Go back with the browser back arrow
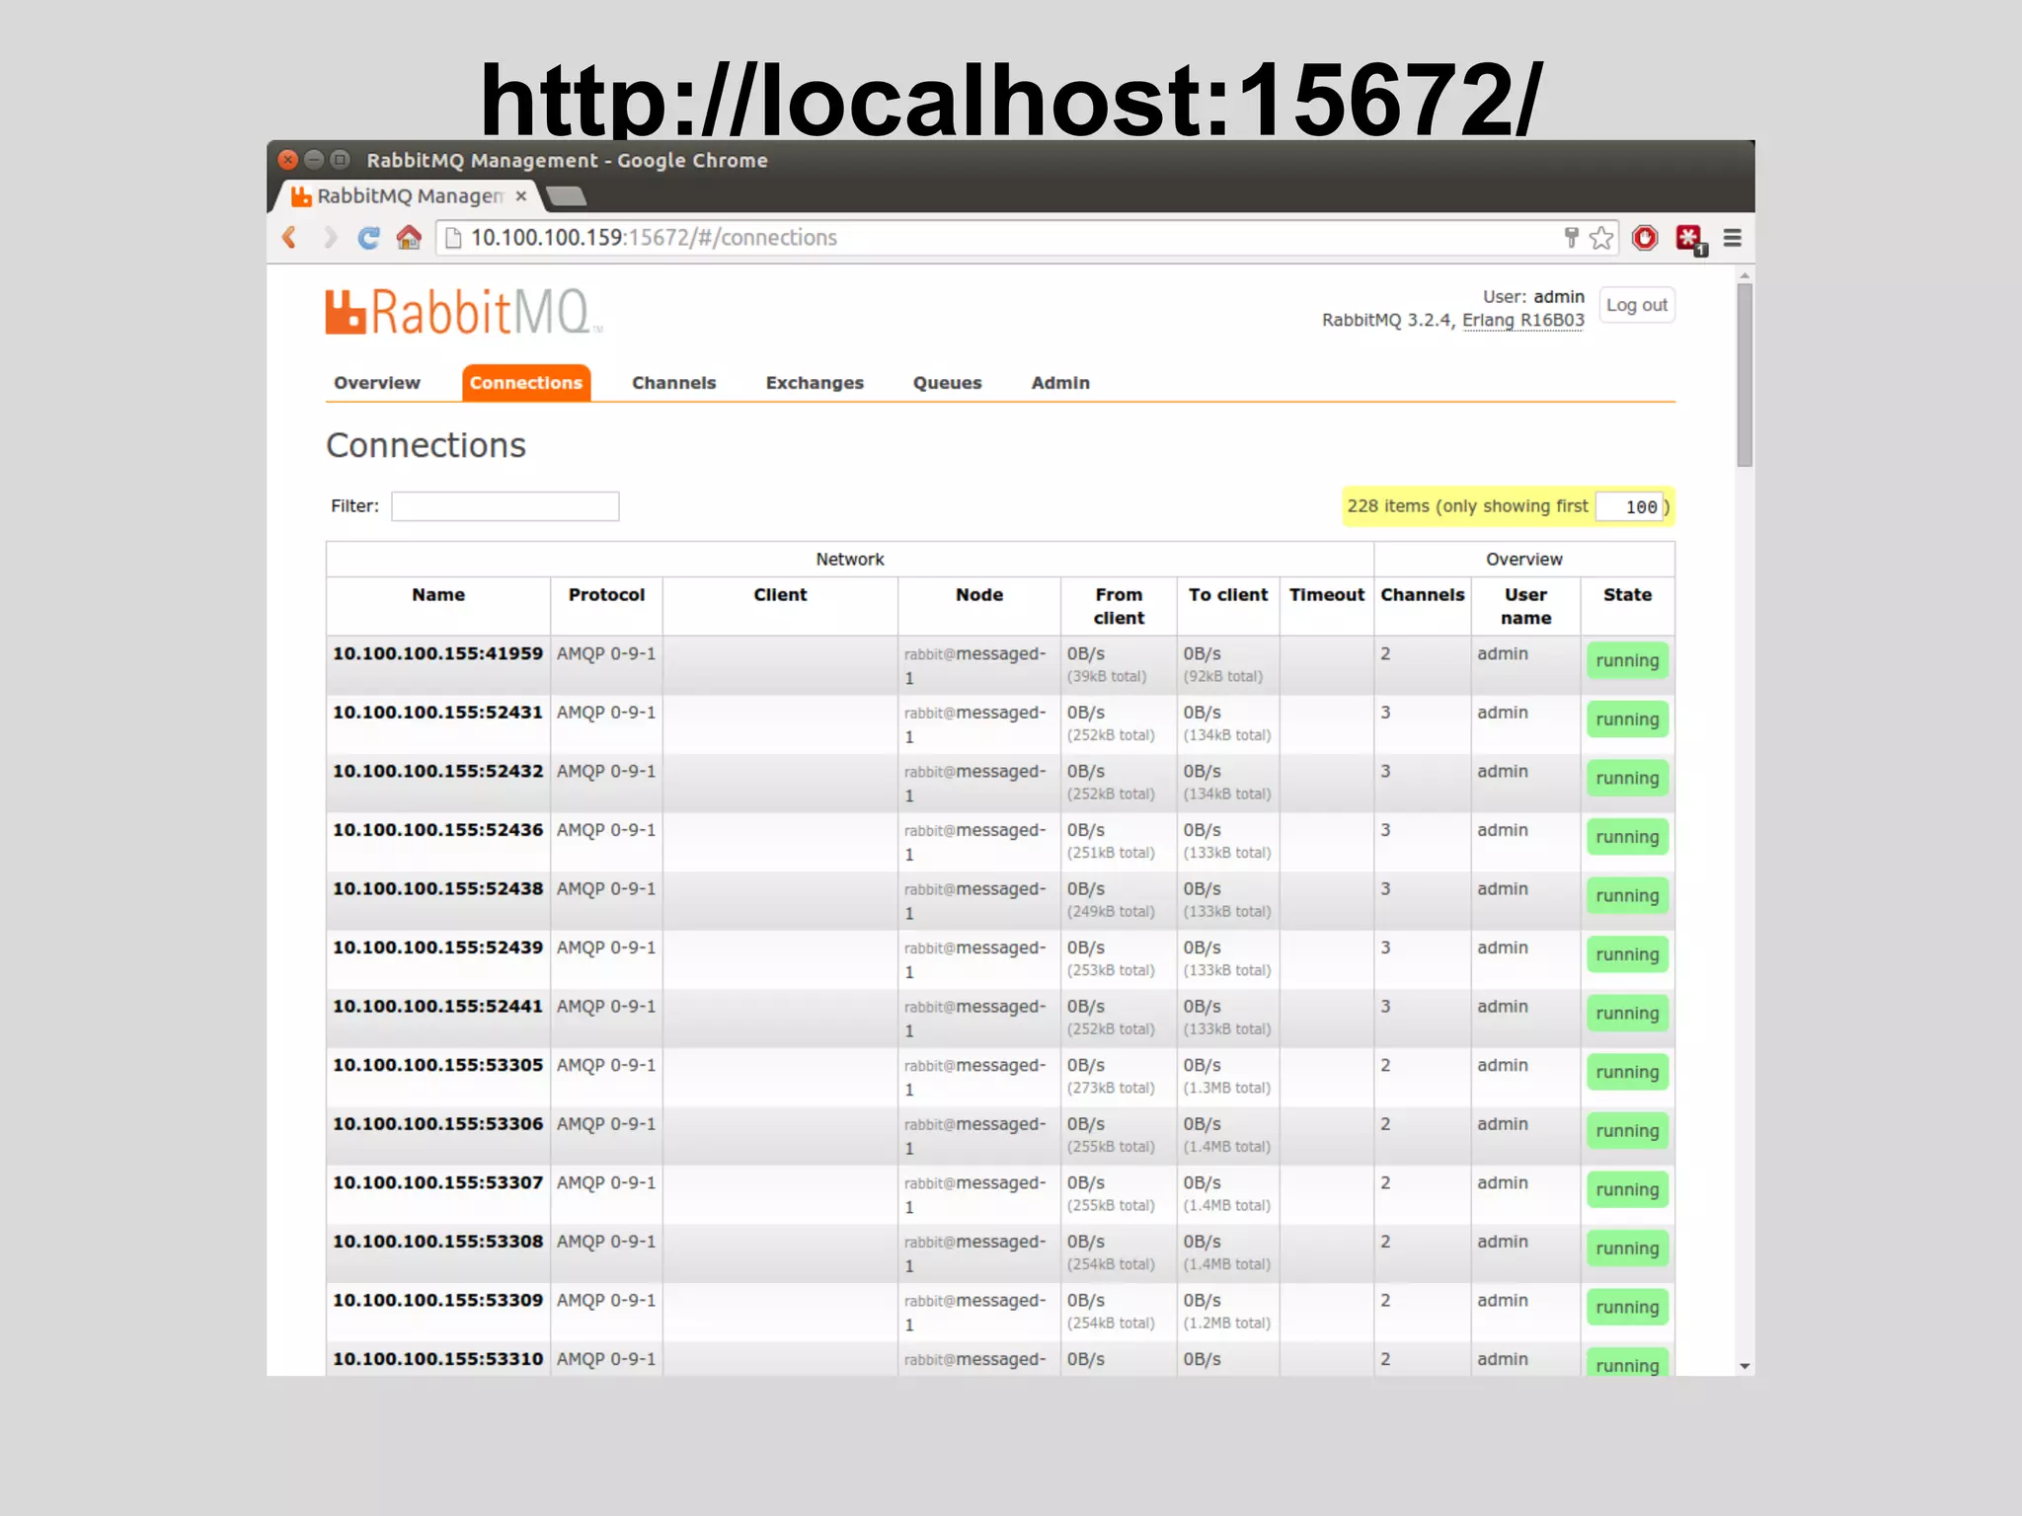The width and height of the screenshot is (2022, 1516). pos(289,238)
